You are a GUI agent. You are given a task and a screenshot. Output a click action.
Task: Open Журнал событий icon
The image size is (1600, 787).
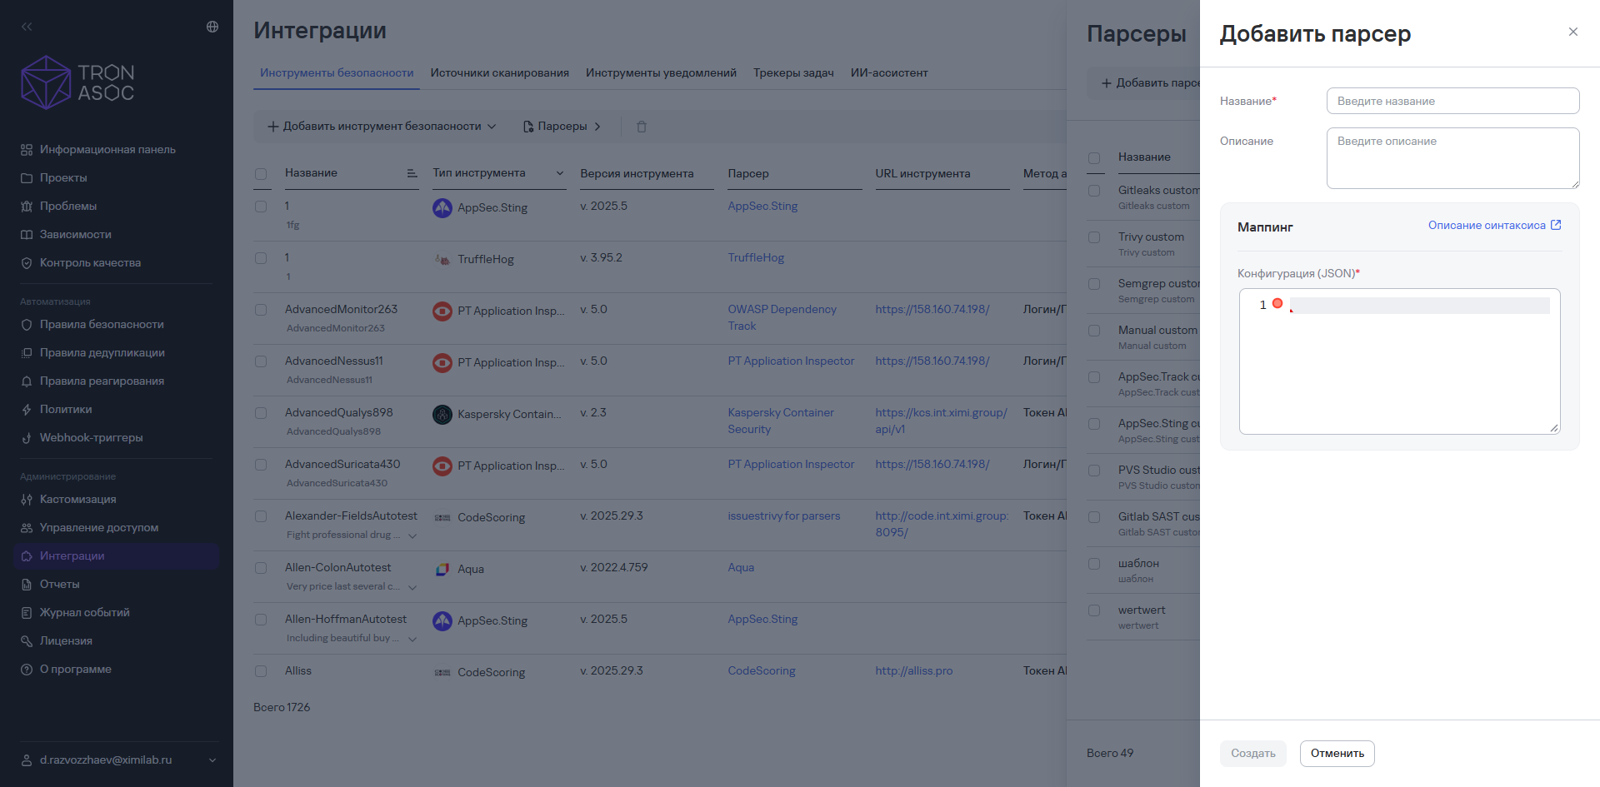click(x=27, y=613)
